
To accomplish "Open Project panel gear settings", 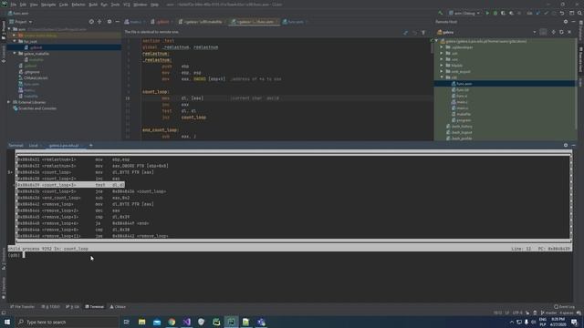I will coord(109,22).
